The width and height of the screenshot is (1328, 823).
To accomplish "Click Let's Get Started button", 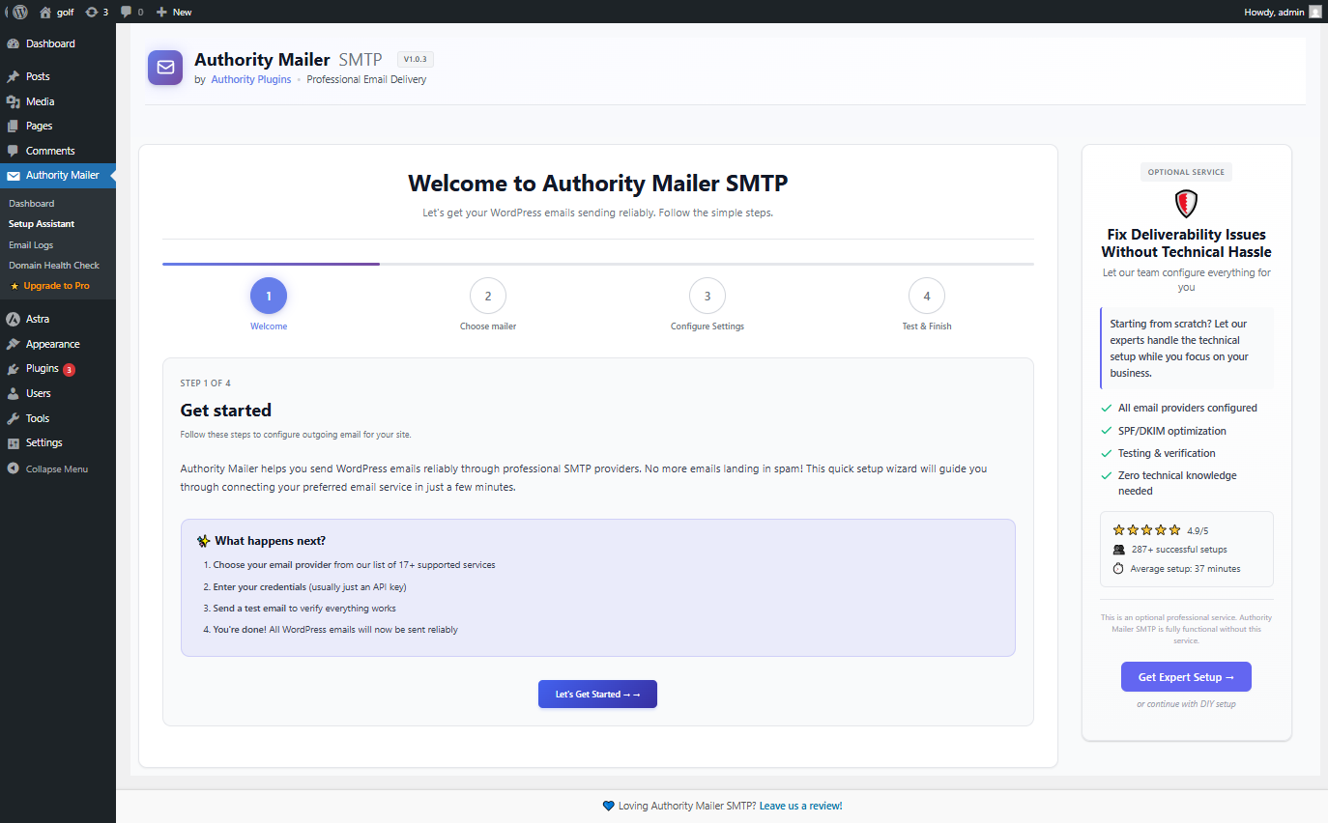I will click(597, 695).
